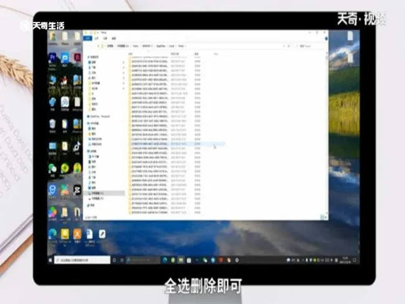Switch to the Home ribbon tab
The width and height of the screenshot is (405, 304).
[x=97, y=38]
